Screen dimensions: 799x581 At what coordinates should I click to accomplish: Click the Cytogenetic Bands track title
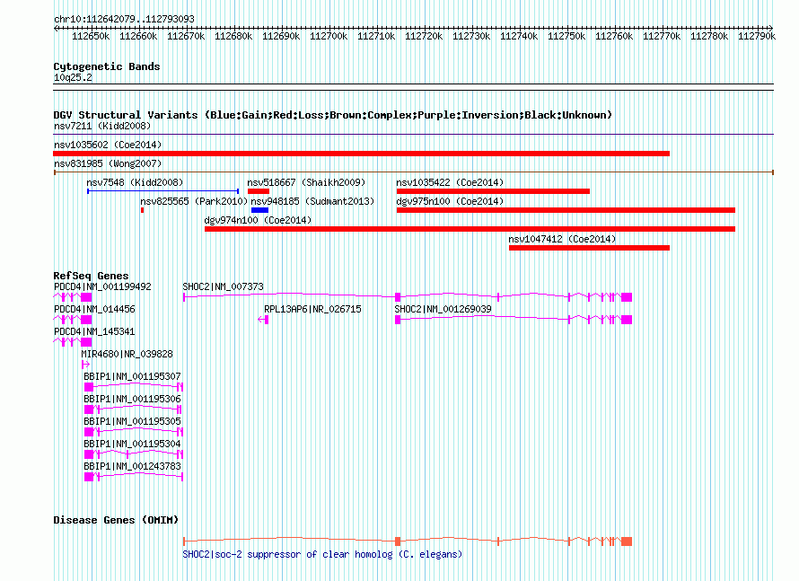107,66
